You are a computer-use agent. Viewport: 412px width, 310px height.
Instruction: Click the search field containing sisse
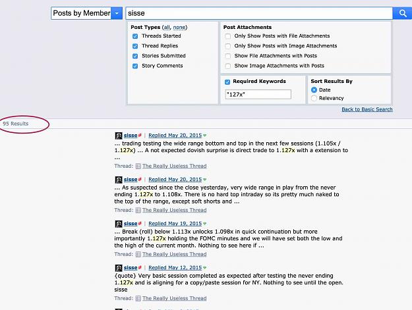click(259, 13)
